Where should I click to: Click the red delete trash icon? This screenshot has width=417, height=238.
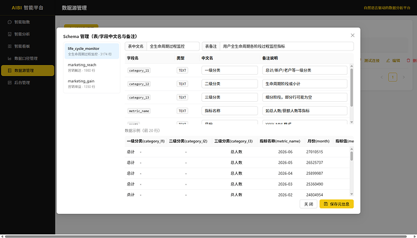(x=408, y=61)
